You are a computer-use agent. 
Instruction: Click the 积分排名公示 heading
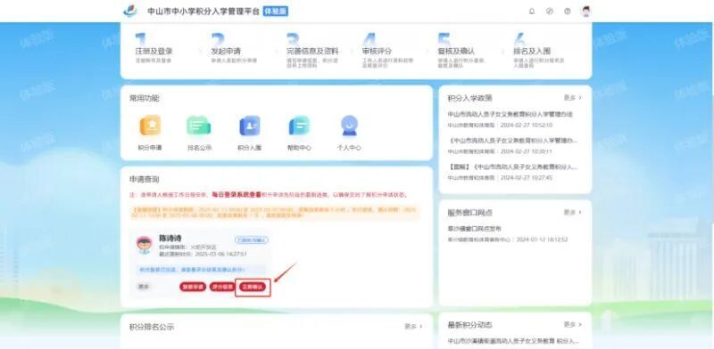click(x=152, y=328)
